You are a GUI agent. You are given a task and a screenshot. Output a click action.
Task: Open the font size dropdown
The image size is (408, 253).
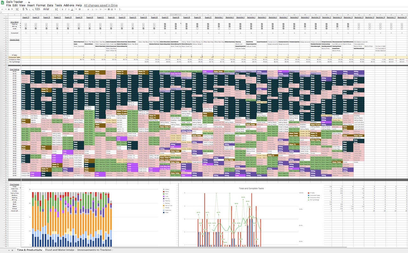[57, 9]
